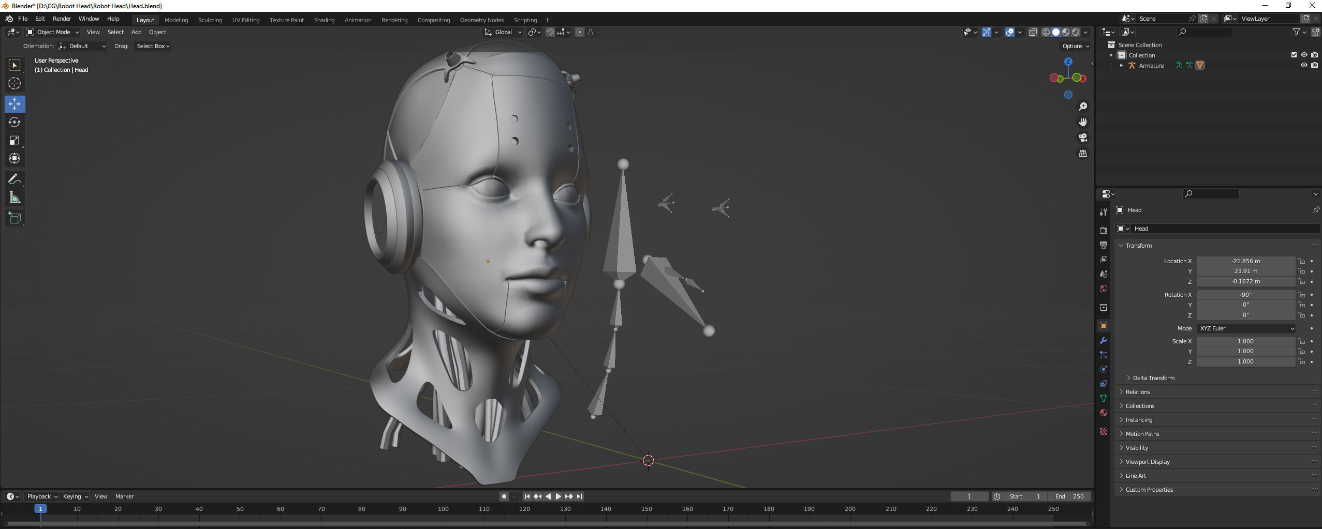Open the Global transform orientation dropdown
1322x529 pixels.
503,32
